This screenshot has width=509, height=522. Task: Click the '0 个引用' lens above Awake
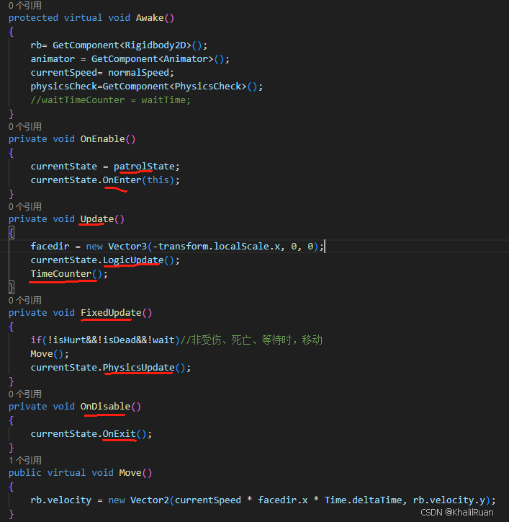coord(25,5)
